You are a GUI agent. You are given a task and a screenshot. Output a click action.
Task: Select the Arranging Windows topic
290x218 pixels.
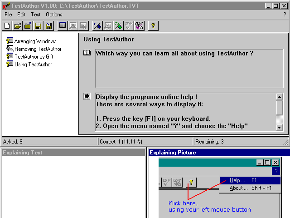pyautogui.click(x=35, y=41)
